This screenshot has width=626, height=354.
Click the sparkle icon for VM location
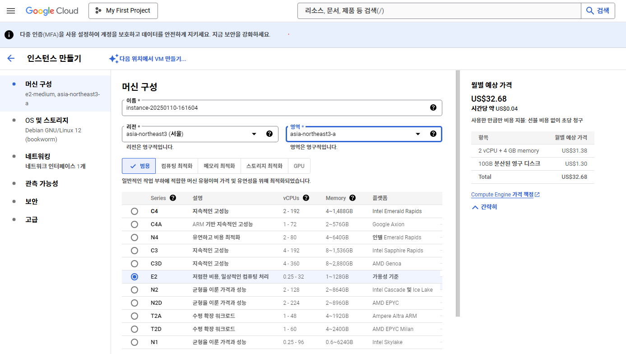(x=113, y=59)
